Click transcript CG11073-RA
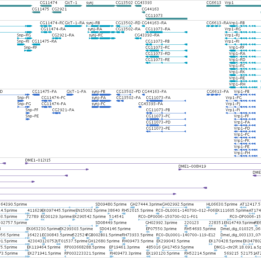This screenshot has width=261, height=258. click(x=166, y=32)
